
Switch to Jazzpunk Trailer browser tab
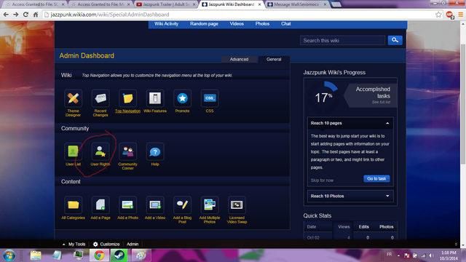(x=166, y=4)
